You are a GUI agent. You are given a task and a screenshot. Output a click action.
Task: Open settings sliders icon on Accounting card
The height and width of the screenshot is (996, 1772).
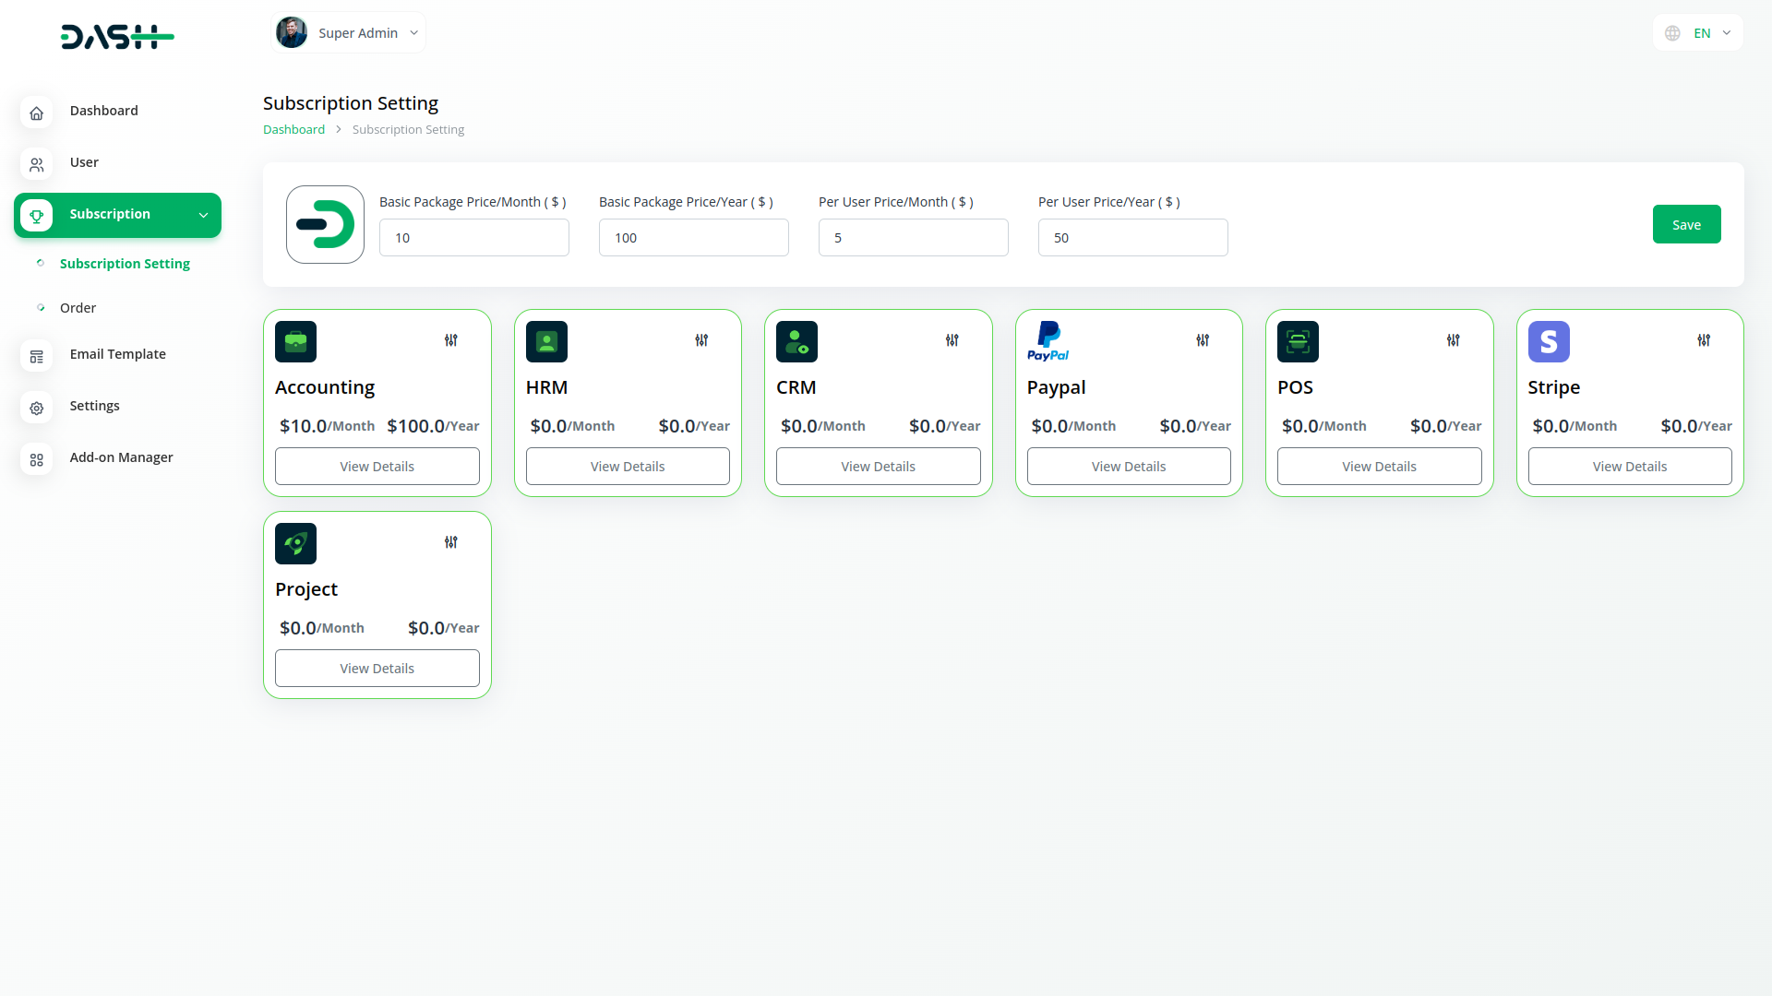pyautogui.click(x=450, y=340)
